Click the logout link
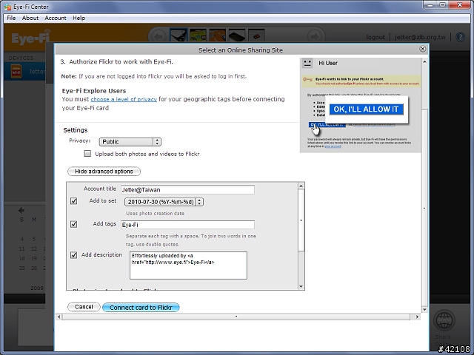The width and height of the screenshot is (474, 355). tap(375, 37)
